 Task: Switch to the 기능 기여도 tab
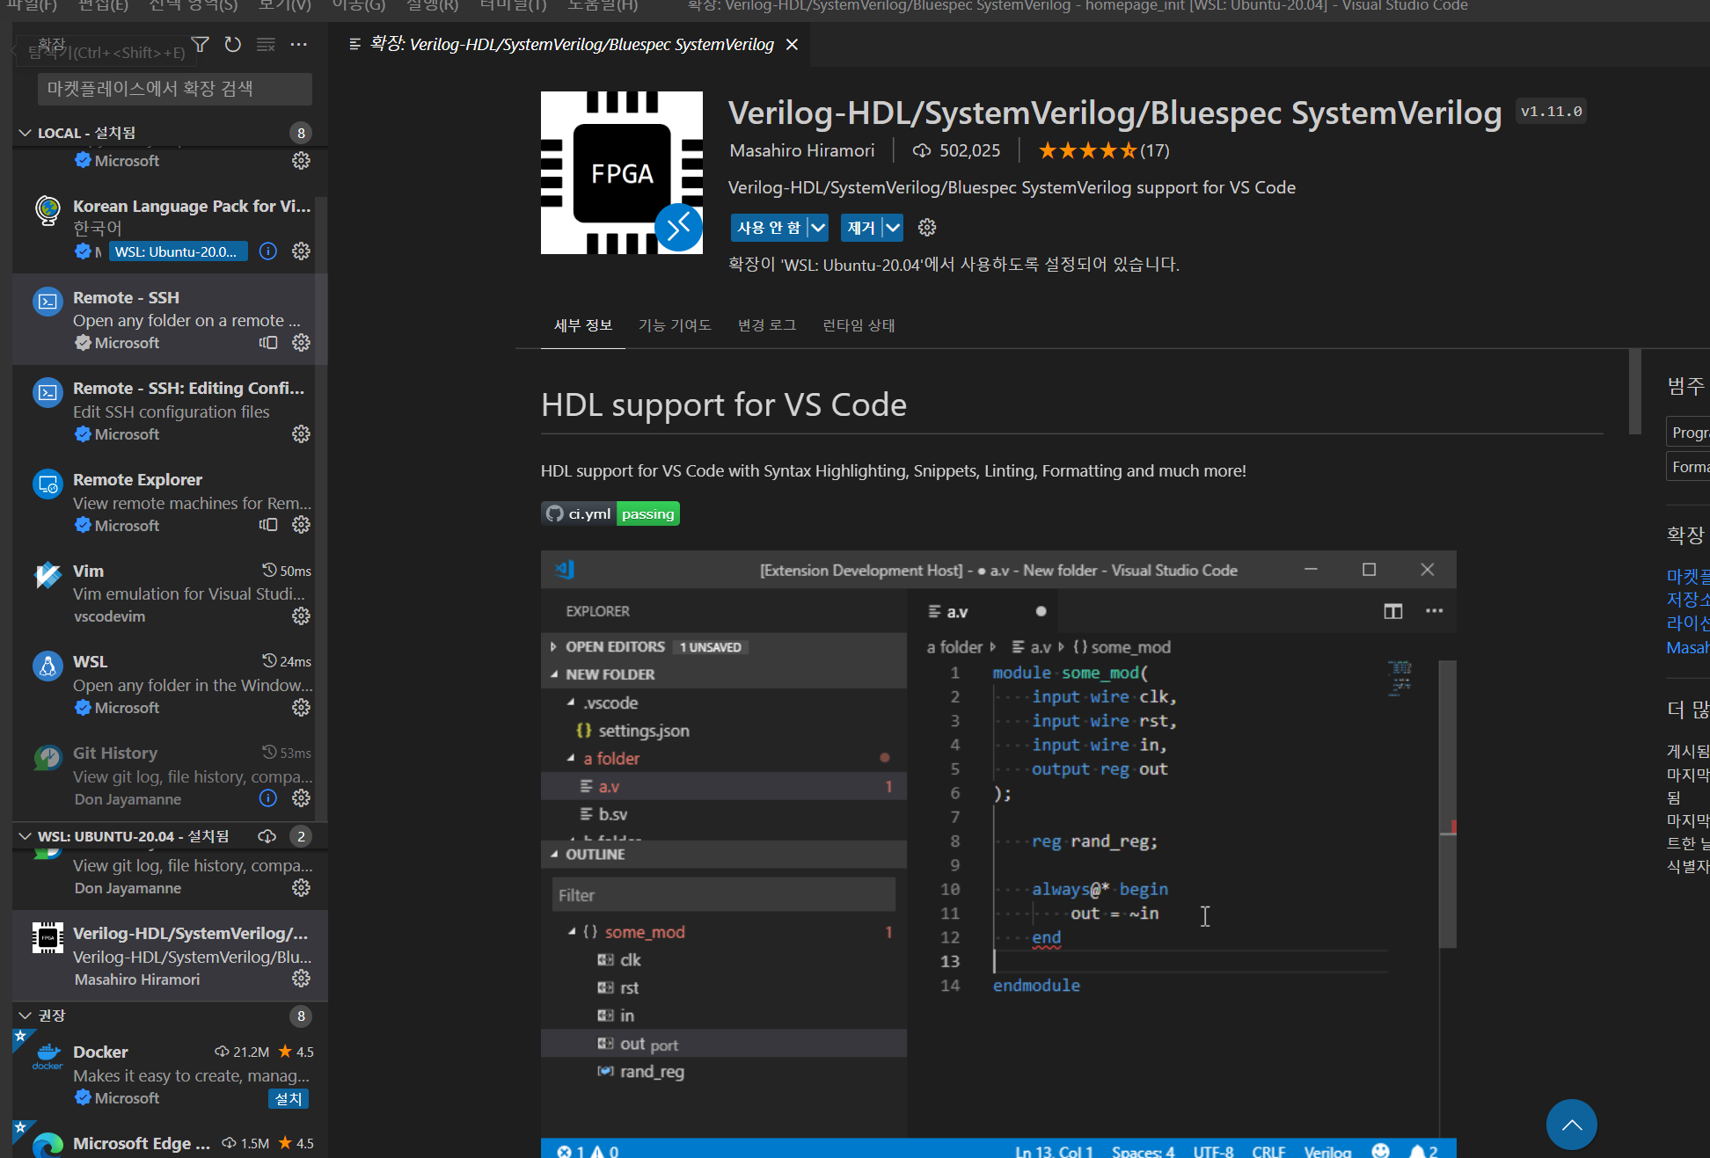[675, 325]
